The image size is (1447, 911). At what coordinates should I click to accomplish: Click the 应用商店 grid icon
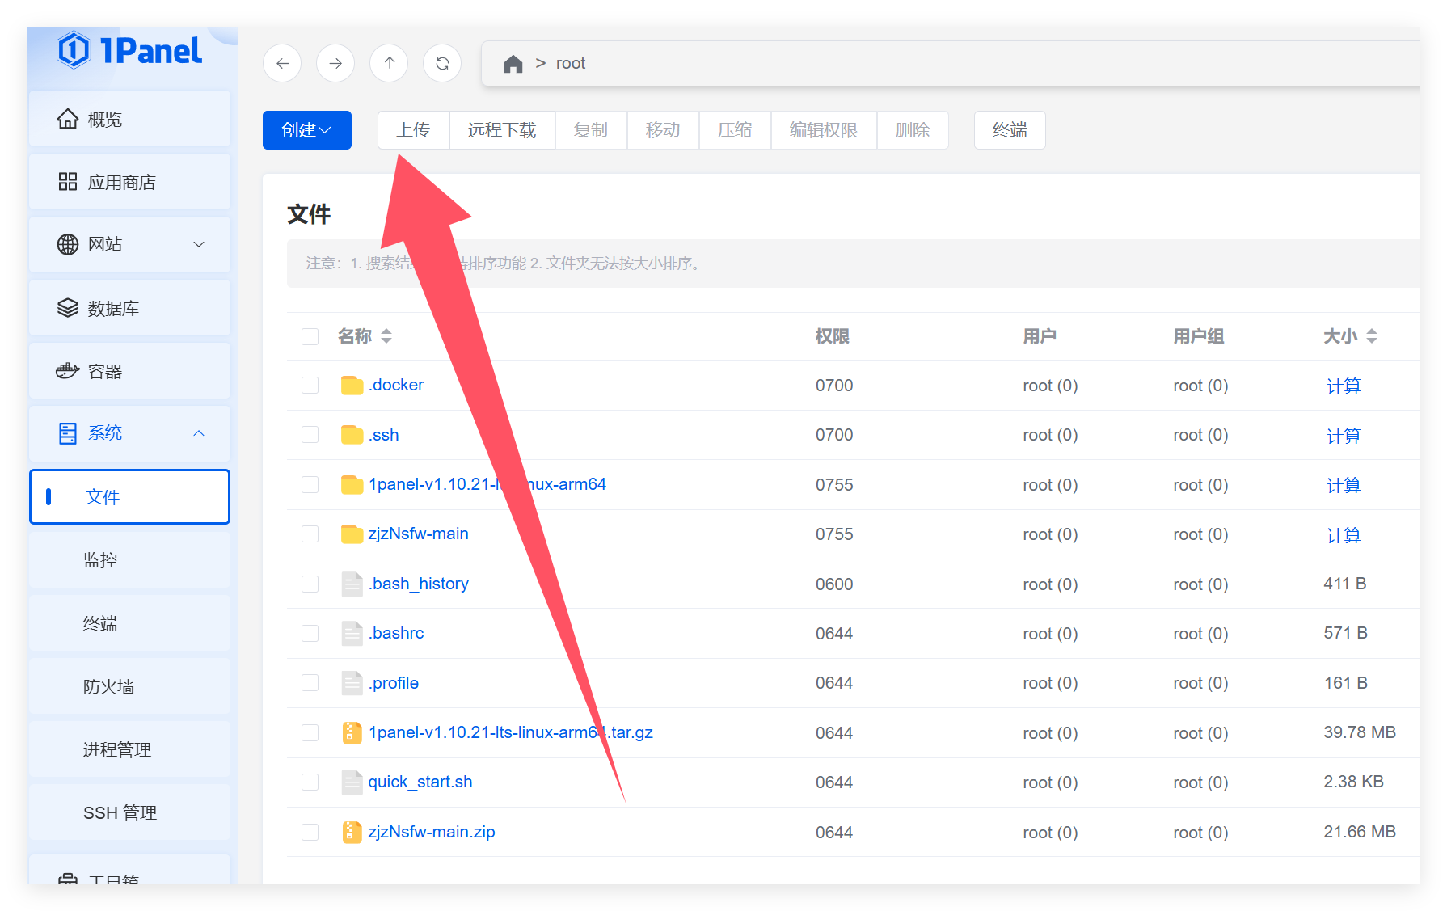68,182
